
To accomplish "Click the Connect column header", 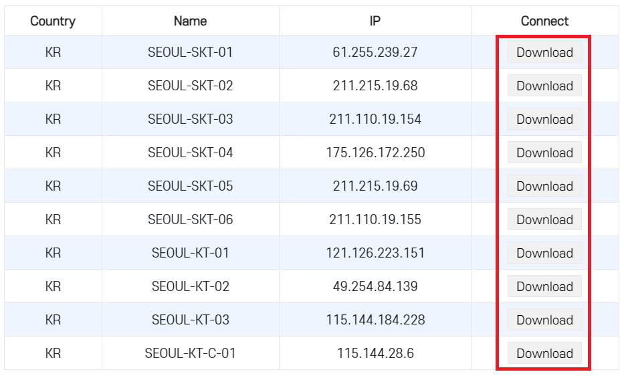I will tap(544, 21).
